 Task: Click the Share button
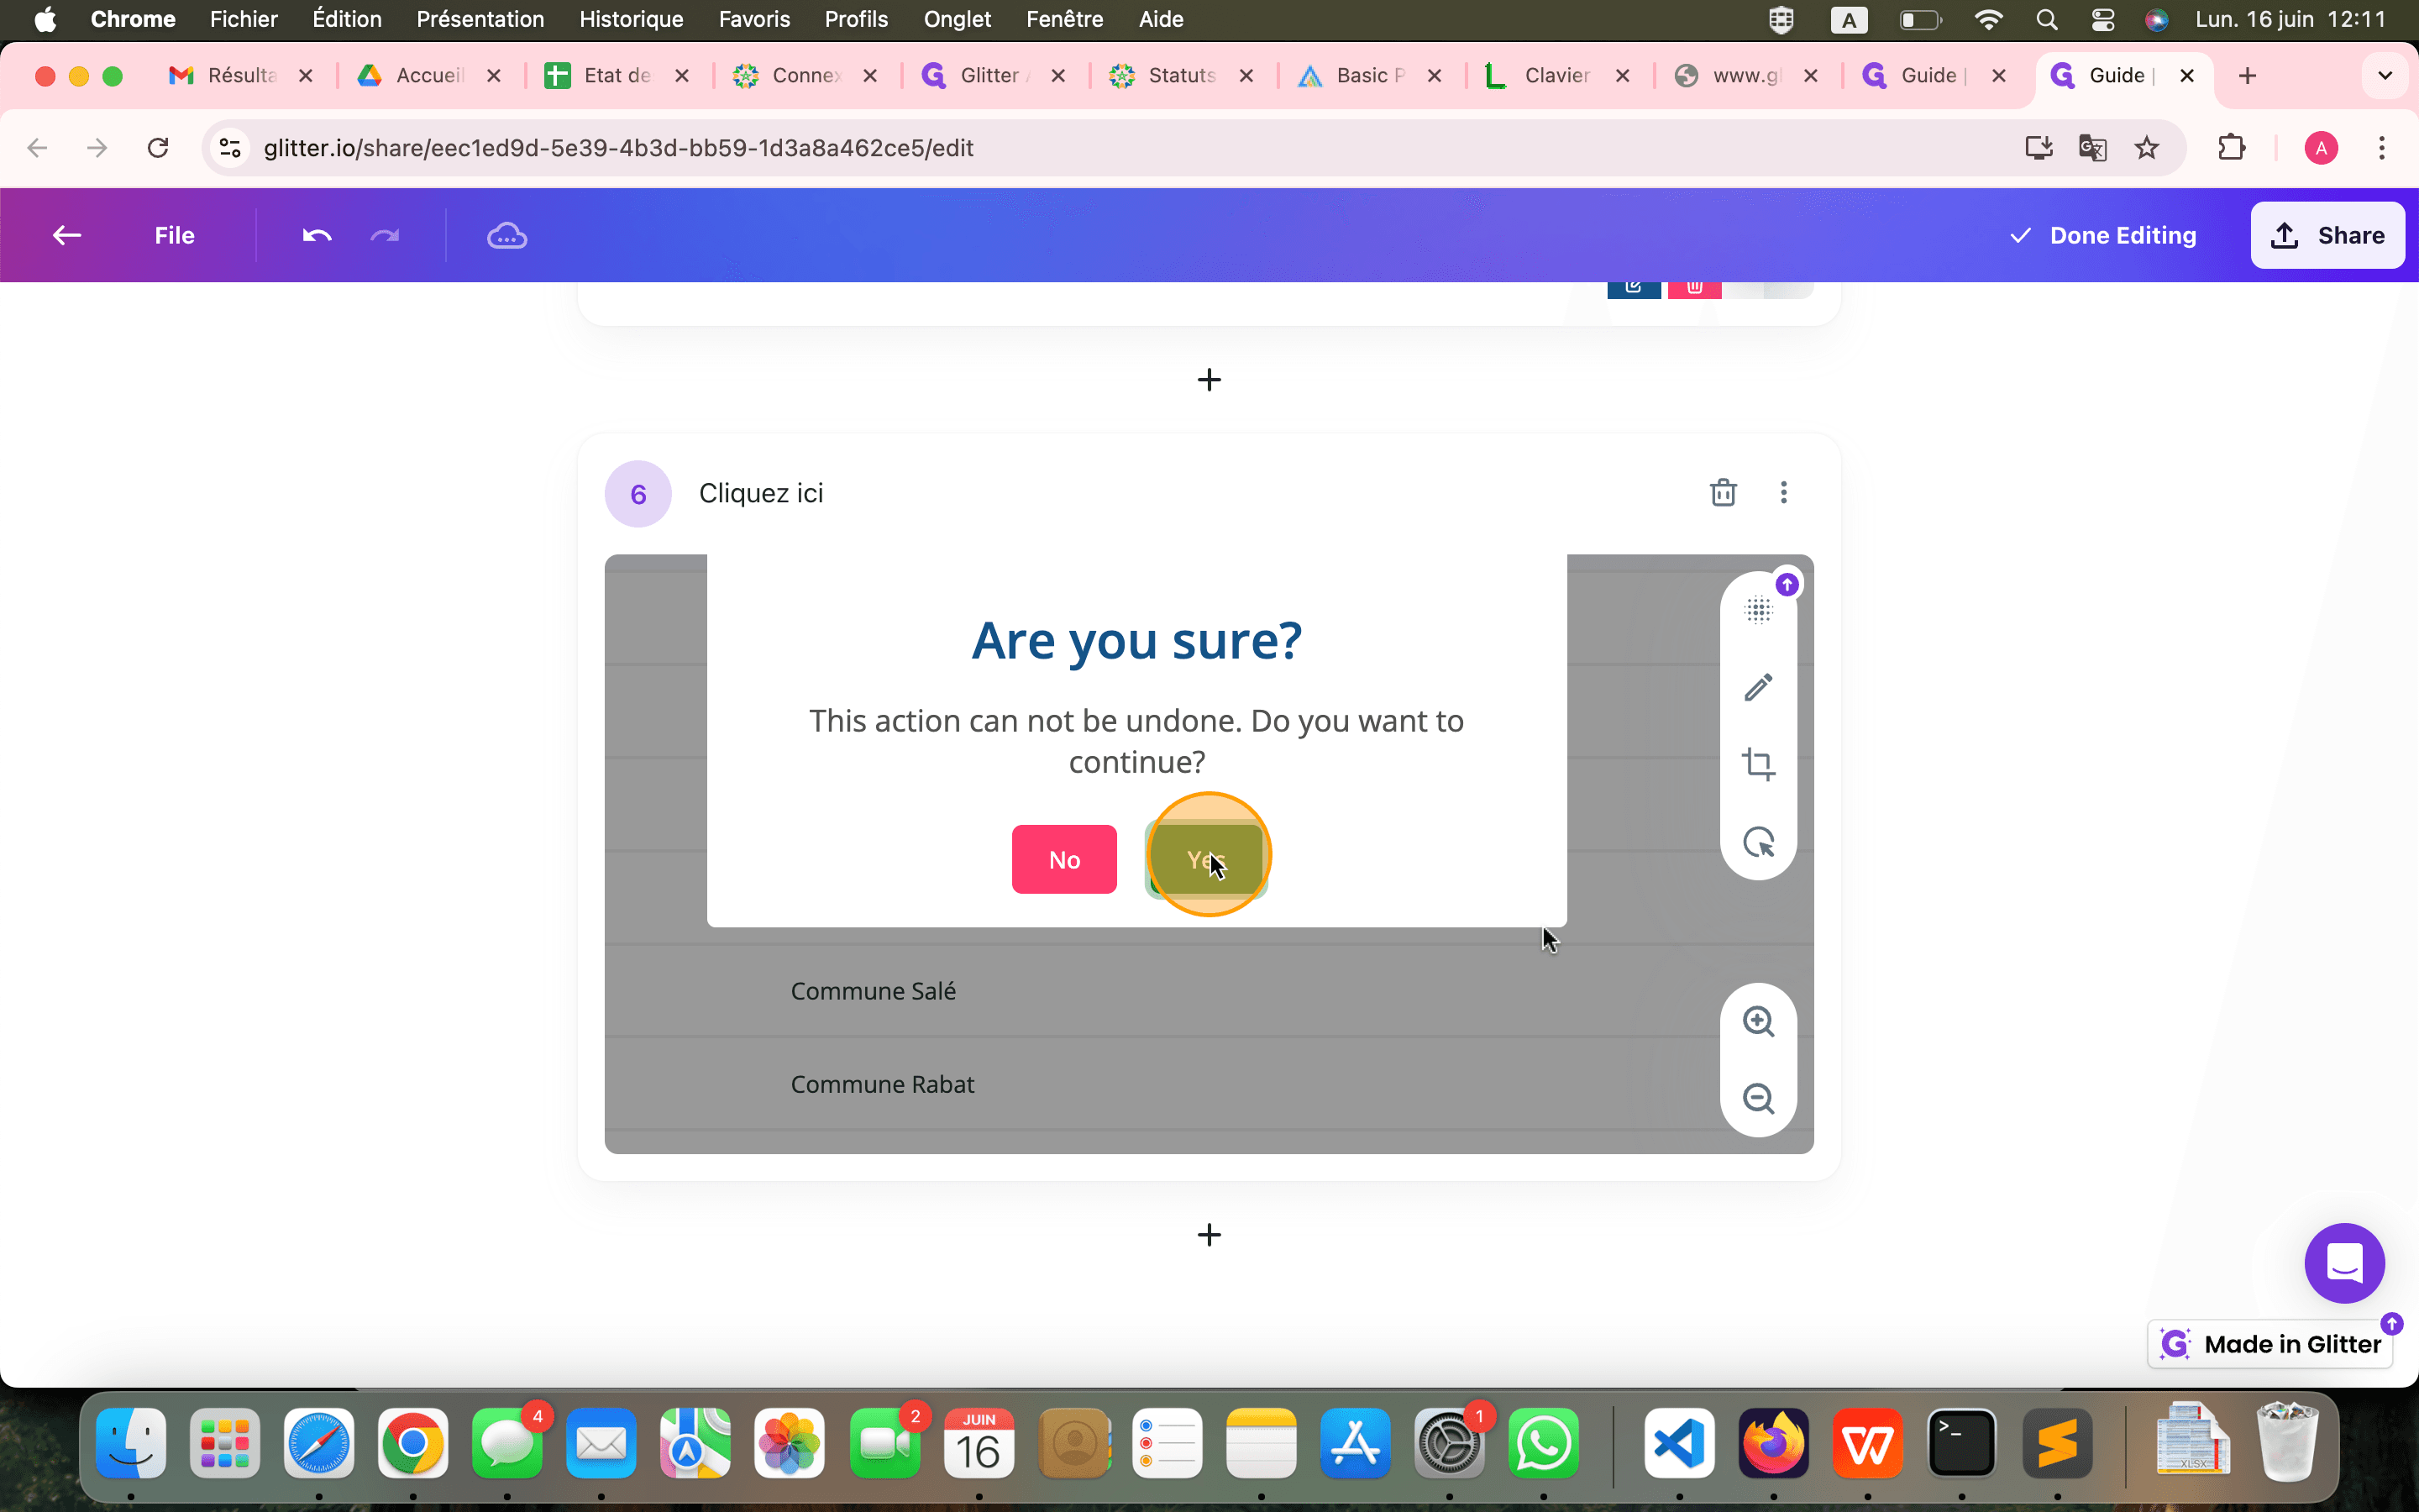pyautogui.click(x=2327, y=236)
